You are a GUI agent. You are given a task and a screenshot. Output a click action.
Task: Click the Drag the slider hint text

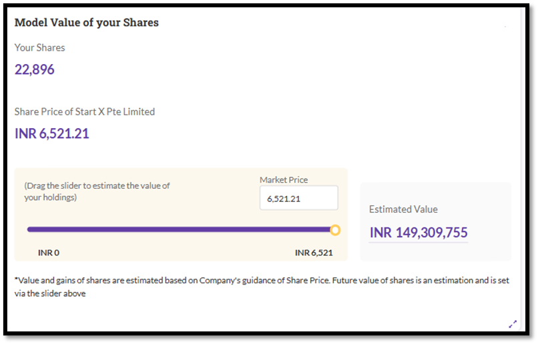(x=97, y=191)
